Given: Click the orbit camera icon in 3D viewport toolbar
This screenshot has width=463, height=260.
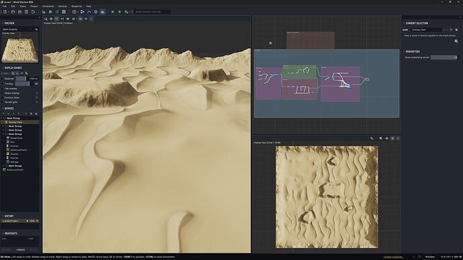Looking at the screenshot, I should [51, 19].
